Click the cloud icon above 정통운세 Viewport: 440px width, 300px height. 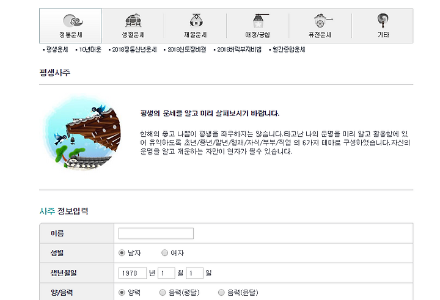[73, 21]
